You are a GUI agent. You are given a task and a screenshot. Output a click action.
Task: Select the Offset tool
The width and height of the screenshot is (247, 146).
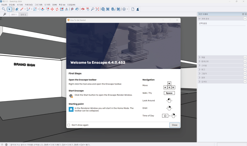pyautogui.click(x=47, y=9)
